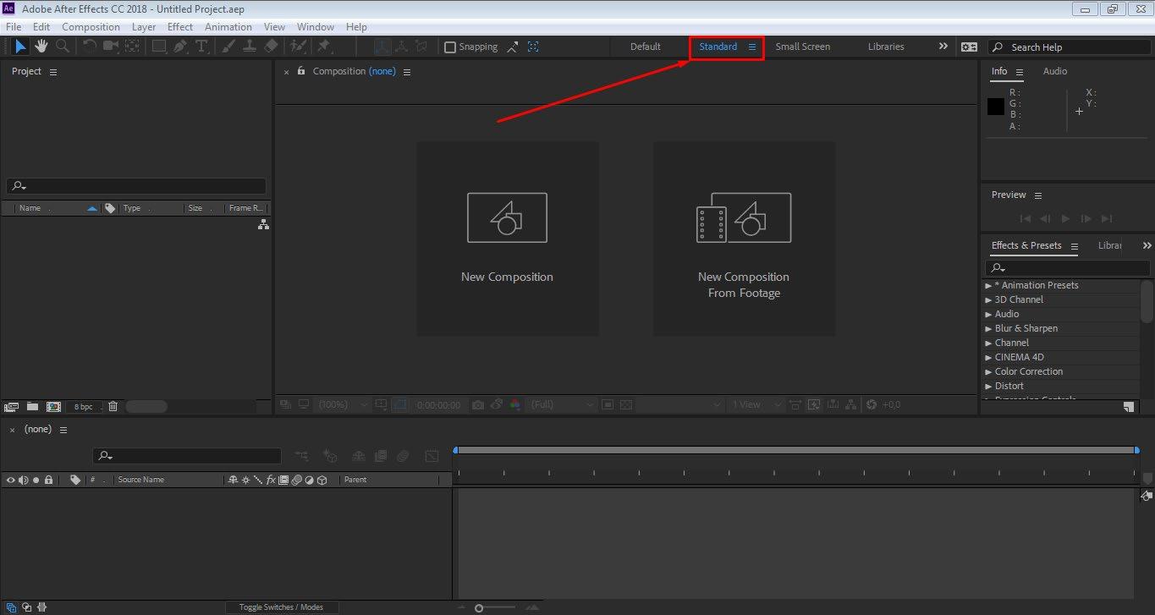Click the Info panel color swatch

point(996,107)
